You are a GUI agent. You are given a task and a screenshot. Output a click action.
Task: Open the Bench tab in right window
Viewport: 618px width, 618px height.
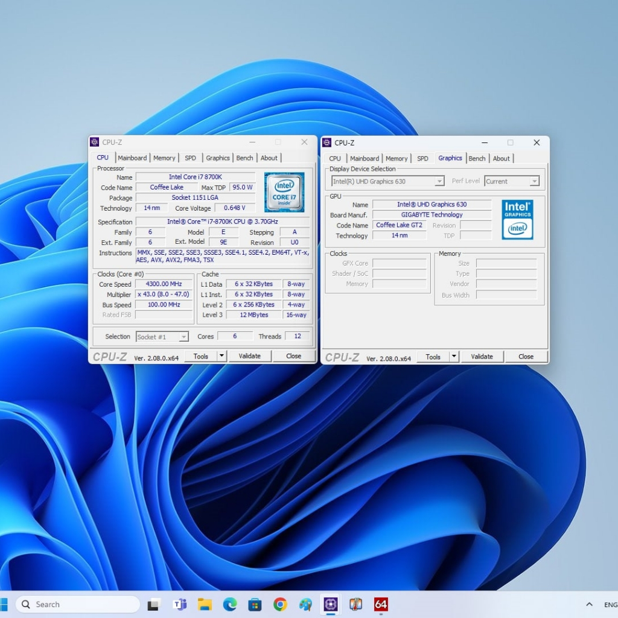coord(477,159)
